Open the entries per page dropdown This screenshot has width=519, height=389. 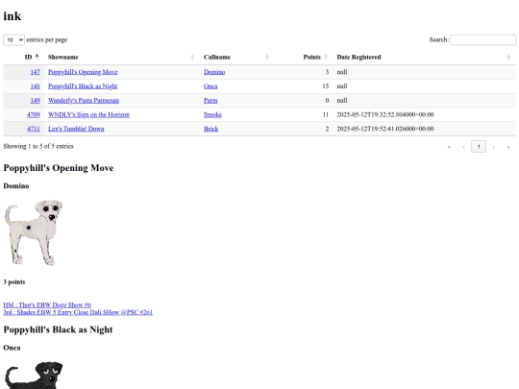point(13,39)
